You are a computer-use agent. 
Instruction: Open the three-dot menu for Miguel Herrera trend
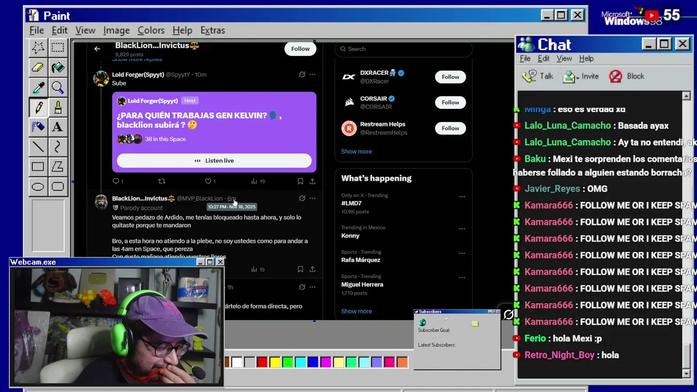[x=462, y=278]
